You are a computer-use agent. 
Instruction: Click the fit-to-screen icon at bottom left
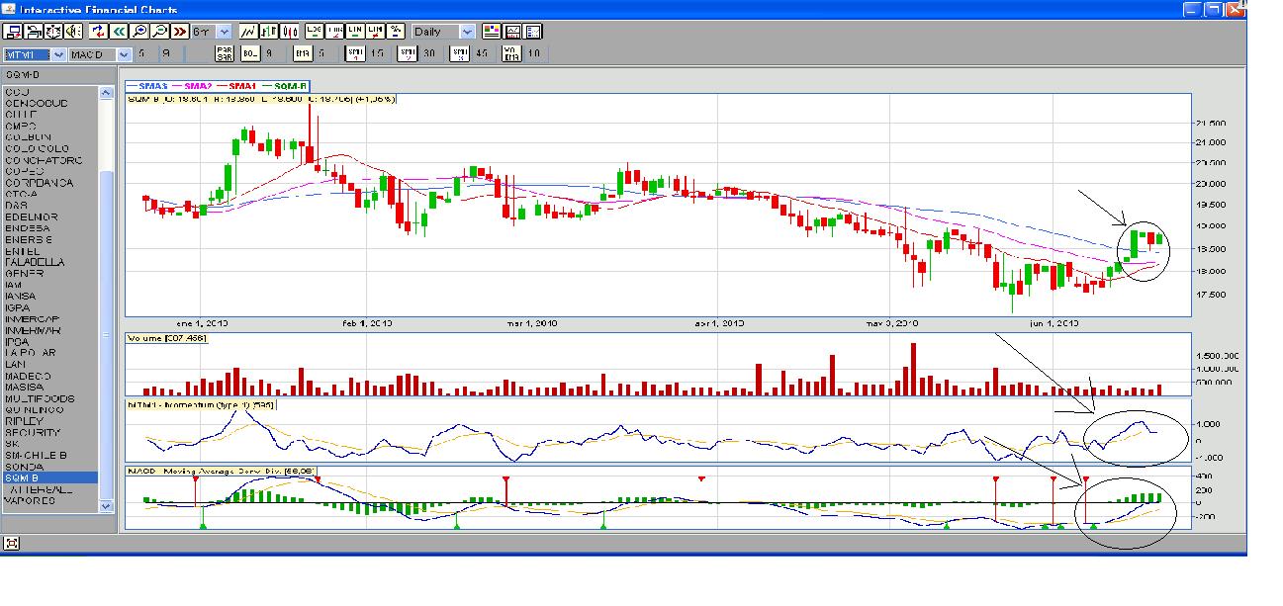point(12,543)
